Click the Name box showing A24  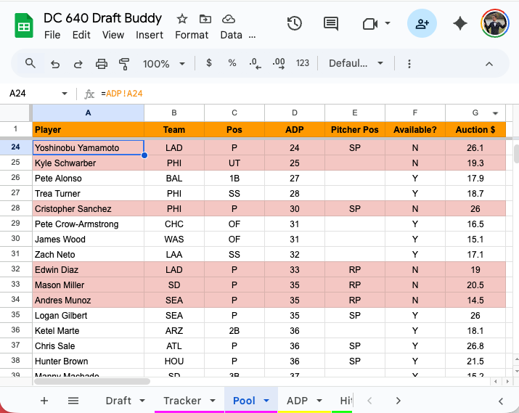pyautogui.click(x=17, y=94)
